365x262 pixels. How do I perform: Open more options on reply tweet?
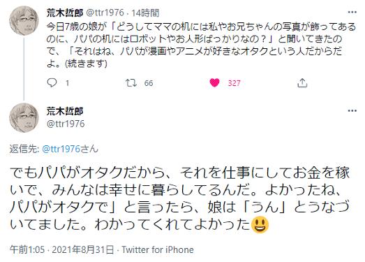[x=352, y=110]
